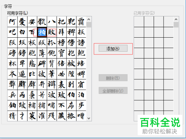Select character 布 in available list
This screenshot has height=139, width=186.
pyautogui.click(x=71, y=105)
